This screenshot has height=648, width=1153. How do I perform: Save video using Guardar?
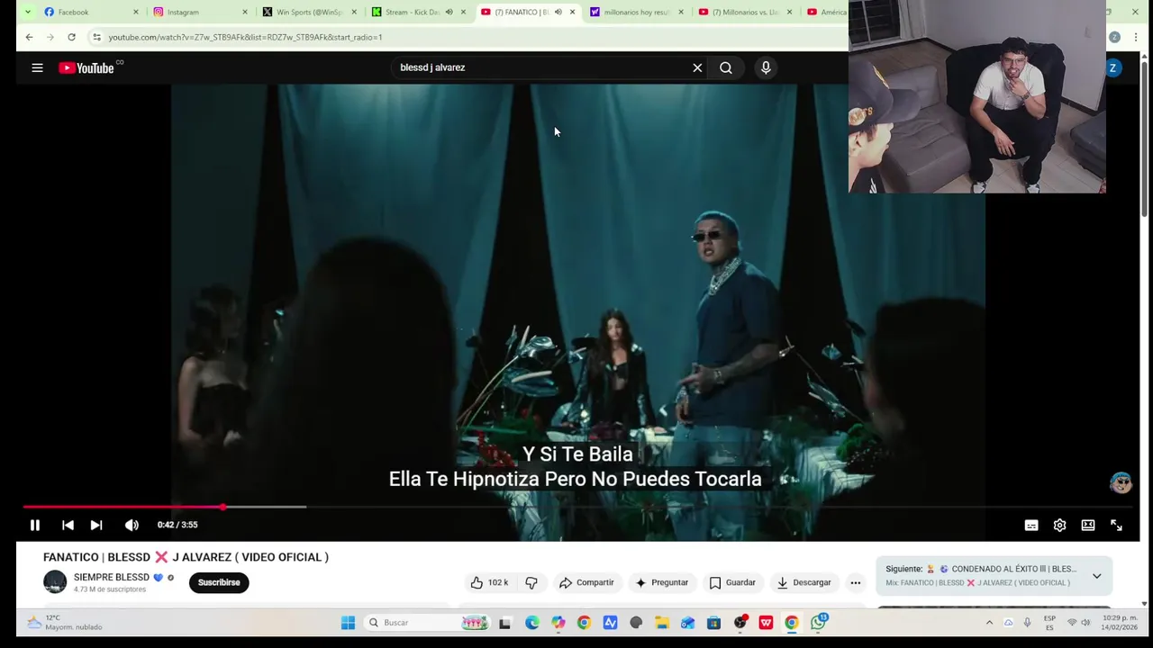click(x=732, y=582)
